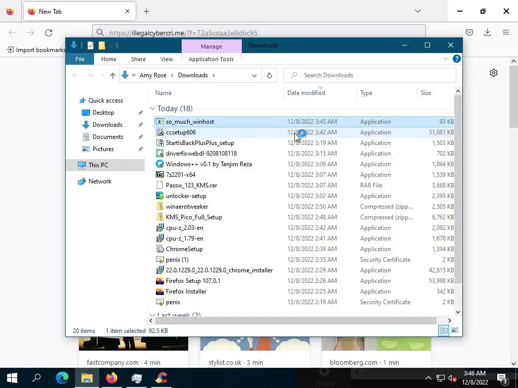The width and height of the screenshot is (518, 388).
Task: Open Firefox list all tabs dropdown
Action: click(x=418, y=11)
